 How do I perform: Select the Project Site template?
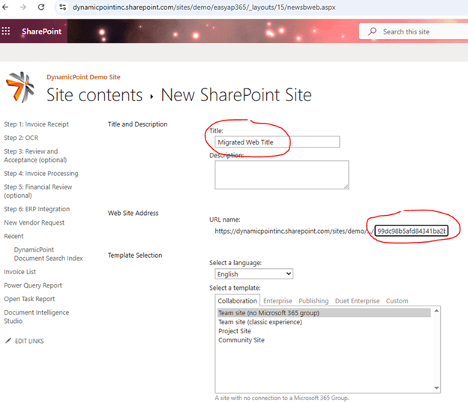coord(235,331)
